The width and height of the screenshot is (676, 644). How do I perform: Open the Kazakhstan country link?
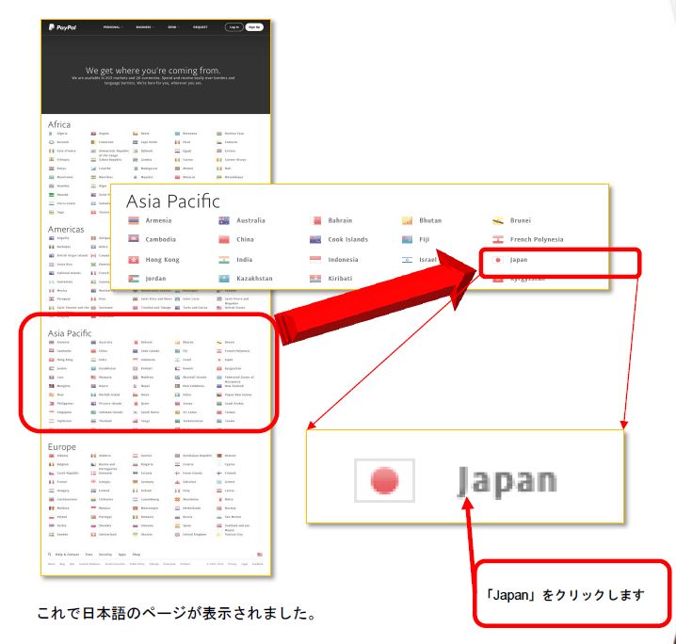pos(254,279)
